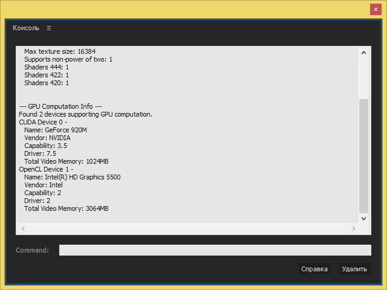This screenshot has width=387, height=290.
Task: Click the 'Capability: 3.5' line
Action: 45,146
